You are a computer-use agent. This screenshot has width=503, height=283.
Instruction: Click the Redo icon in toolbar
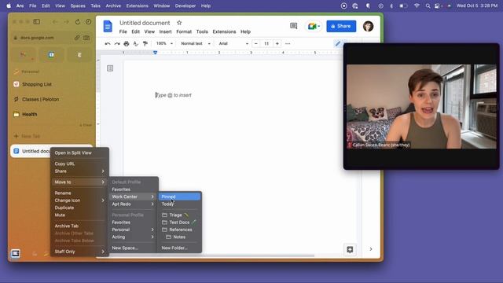pos(117,44)
